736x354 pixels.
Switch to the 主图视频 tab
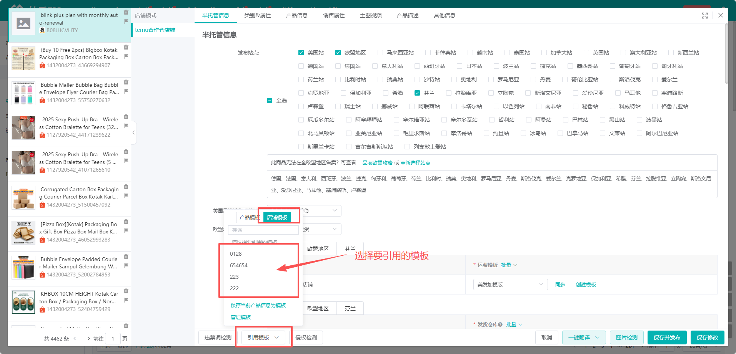point(371,15)
